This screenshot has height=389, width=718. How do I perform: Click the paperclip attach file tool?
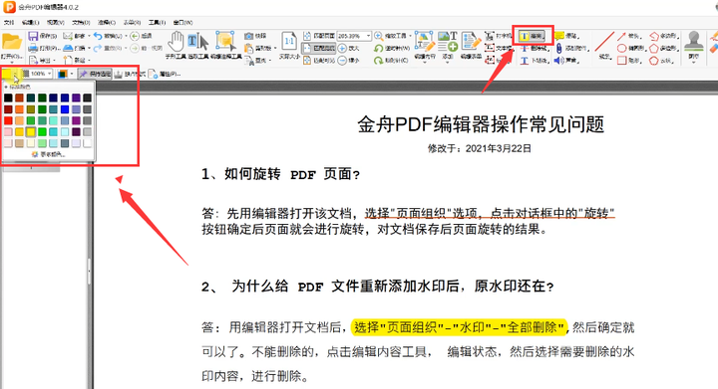tap(559, 48)
